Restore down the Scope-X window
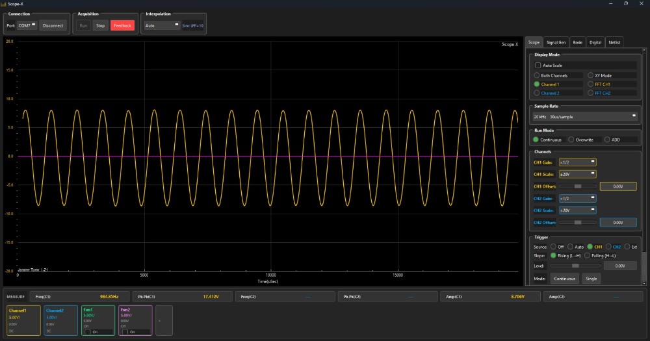This screenshot has height=341, width=650. 626,4
